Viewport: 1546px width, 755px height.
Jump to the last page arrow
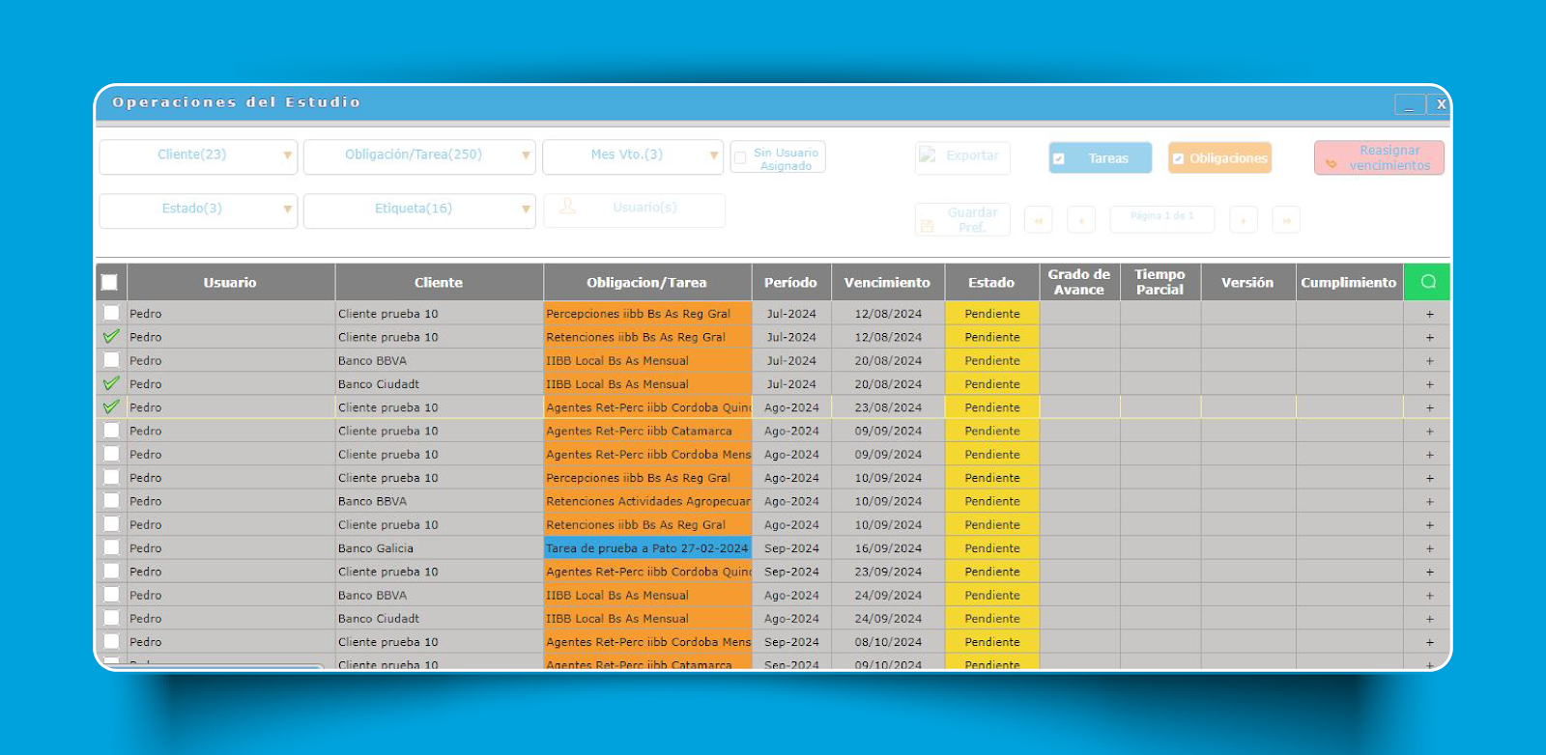click(1286, 220)
